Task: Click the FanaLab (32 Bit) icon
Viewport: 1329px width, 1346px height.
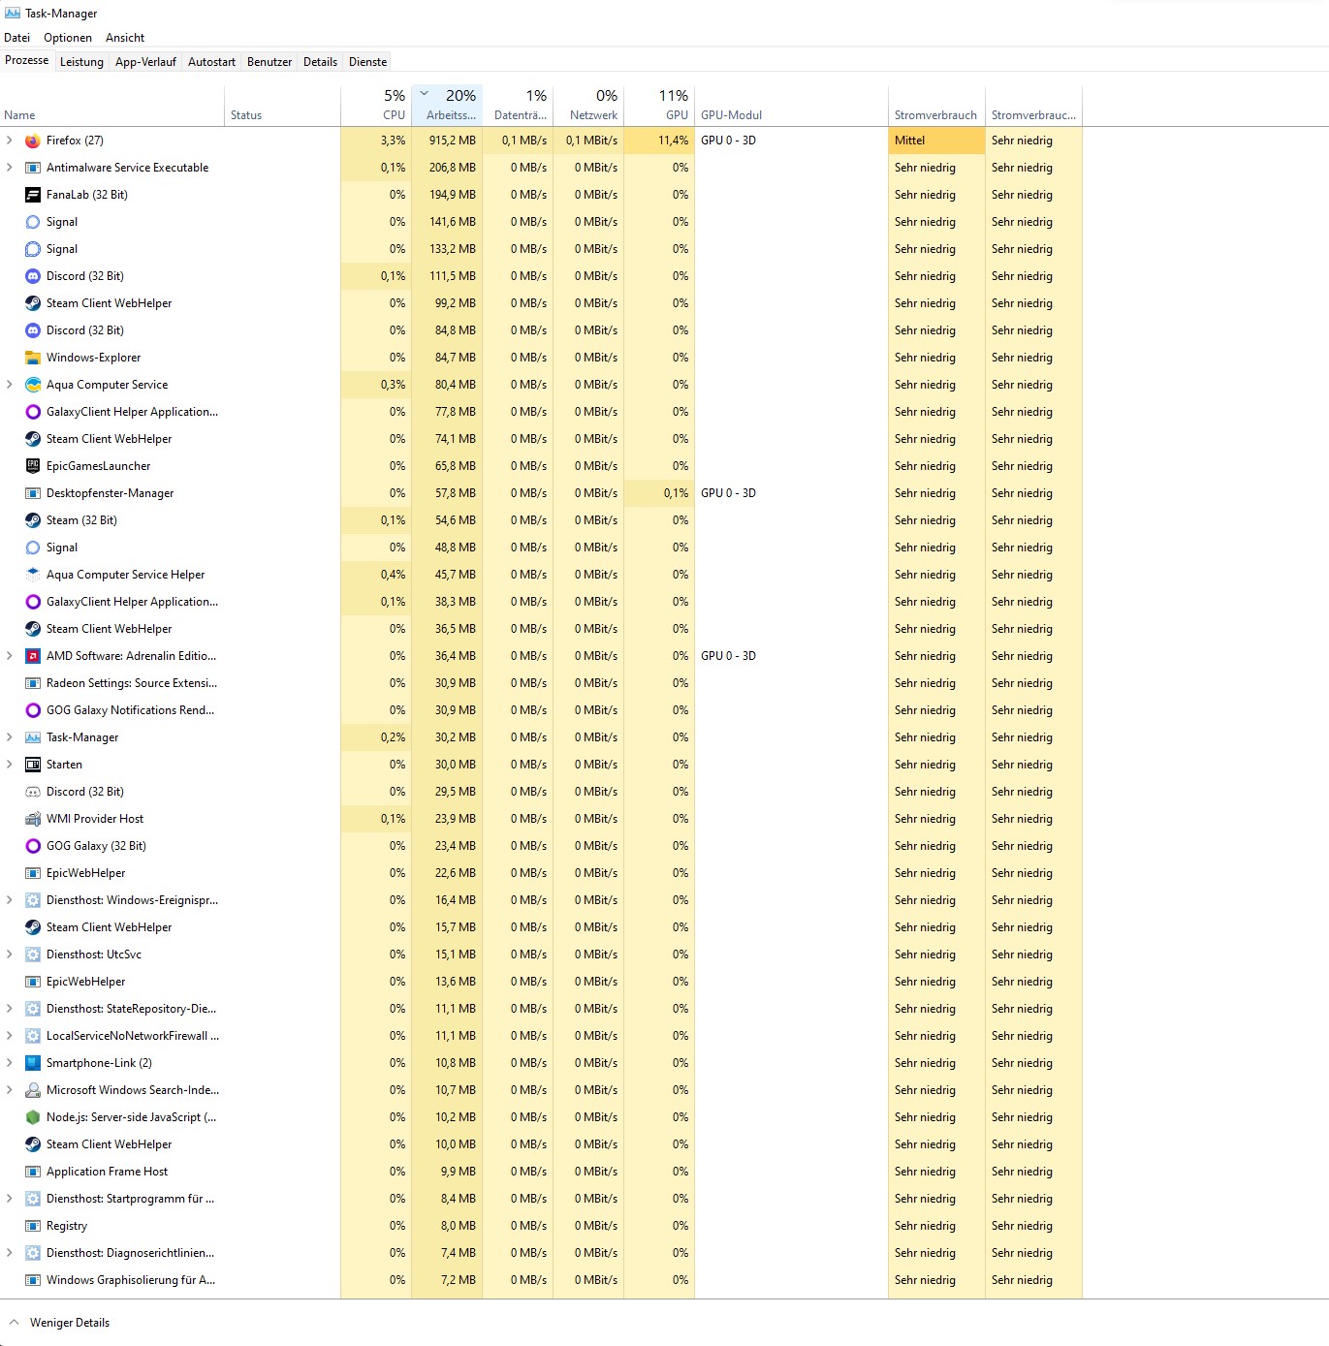Action: tap(33, 195)
